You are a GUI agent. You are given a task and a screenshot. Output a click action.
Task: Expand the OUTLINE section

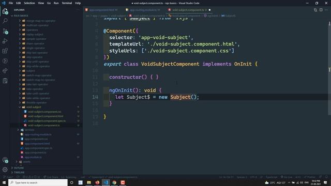19,168
